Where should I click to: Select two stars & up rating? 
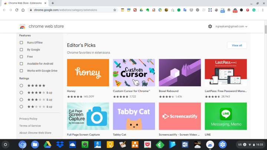tap(21, 107)
